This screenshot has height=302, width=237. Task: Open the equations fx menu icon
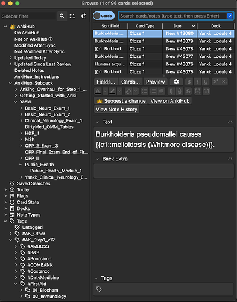(188, 91)
